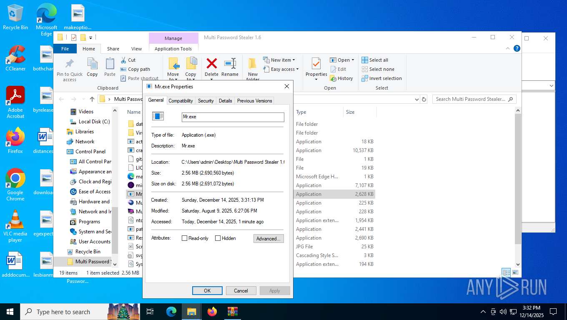This screenshot has width=567, height=320.
Task: Open the Copy to dropdown
Action: [x=191, y=79]
